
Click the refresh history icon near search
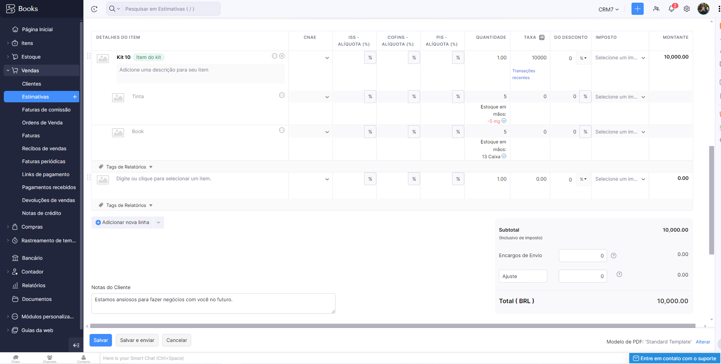pos(94,9)
